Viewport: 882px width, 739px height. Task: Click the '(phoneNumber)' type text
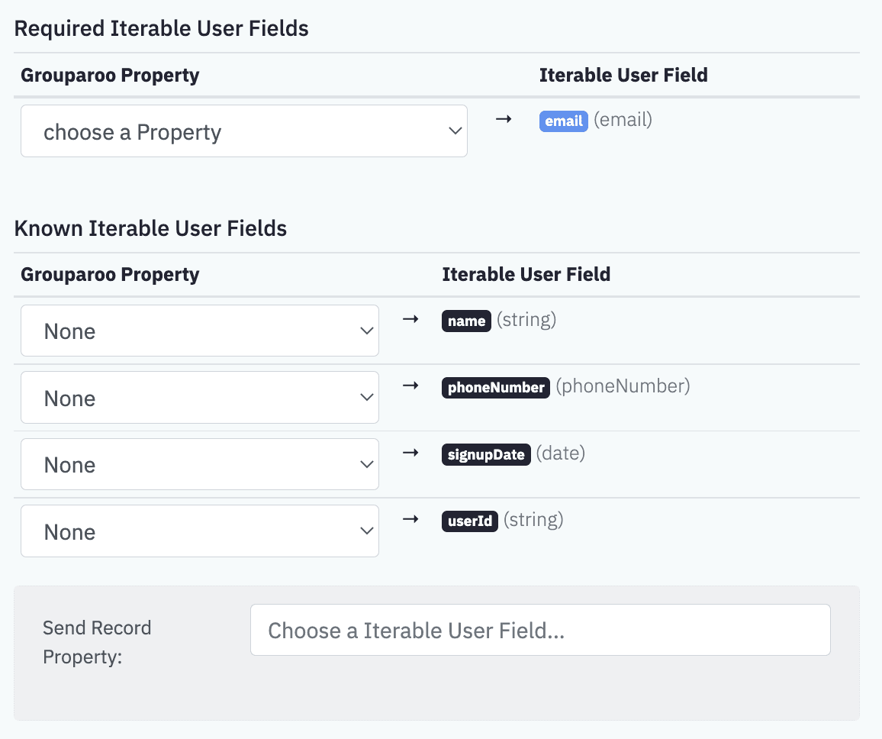point(623,386)
